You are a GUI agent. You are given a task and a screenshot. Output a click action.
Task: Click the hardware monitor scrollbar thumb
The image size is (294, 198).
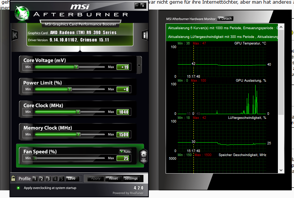click(281, 73)
